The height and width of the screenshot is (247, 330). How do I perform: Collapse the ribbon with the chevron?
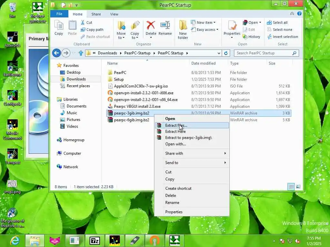[x=292, y=14]
